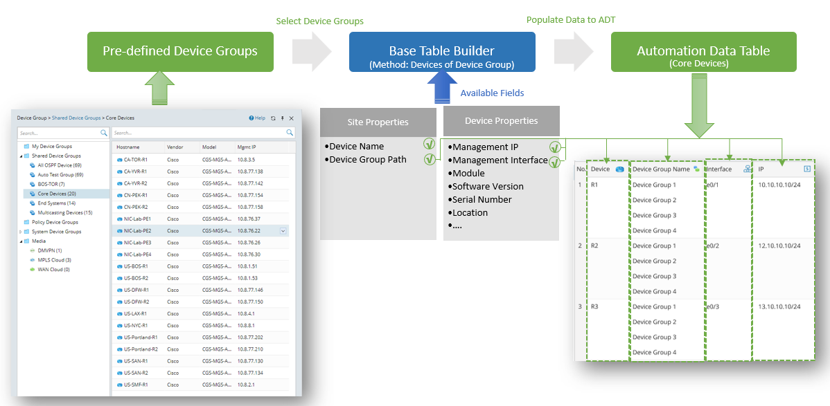Toggle the Management IP checkmark
The width and height of the screenshot is (830, 406).
tap(554, 147)
